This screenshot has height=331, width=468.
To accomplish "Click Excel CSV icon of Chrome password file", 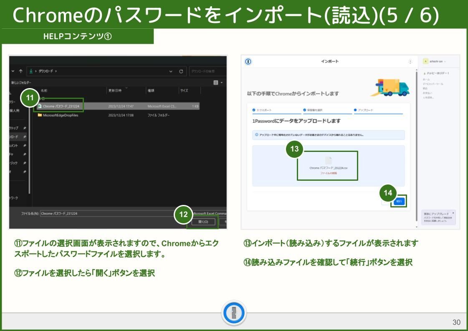I will (x=40, y=106).
